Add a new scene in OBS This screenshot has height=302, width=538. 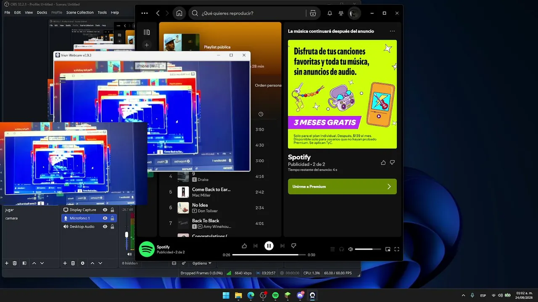[7, 263]
